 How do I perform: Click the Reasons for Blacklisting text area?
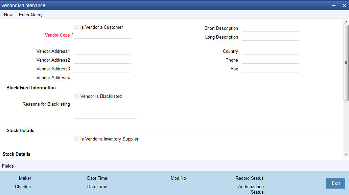tap(105, 110)
